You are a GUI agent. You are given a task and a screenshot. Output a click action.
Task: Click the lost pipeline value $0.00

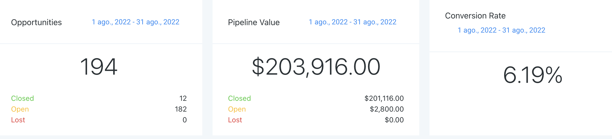(394, 120)
